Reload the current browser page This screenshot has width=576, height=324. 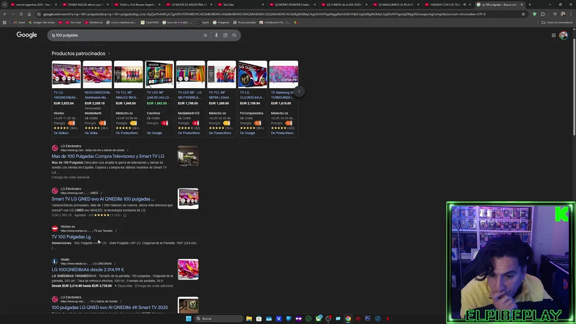[21, 14]
